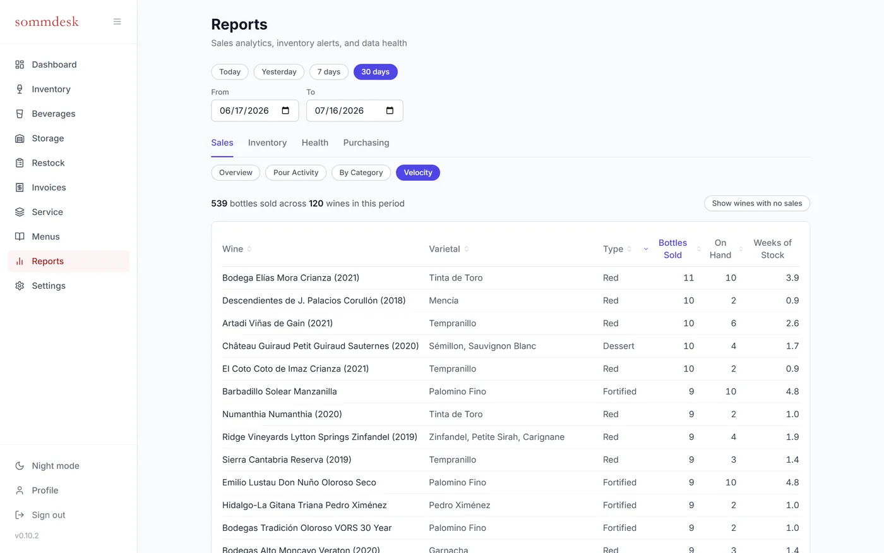Open Settings page from sidebar
The width and height of the screenshot is (884, 553).
click(68, 286)
